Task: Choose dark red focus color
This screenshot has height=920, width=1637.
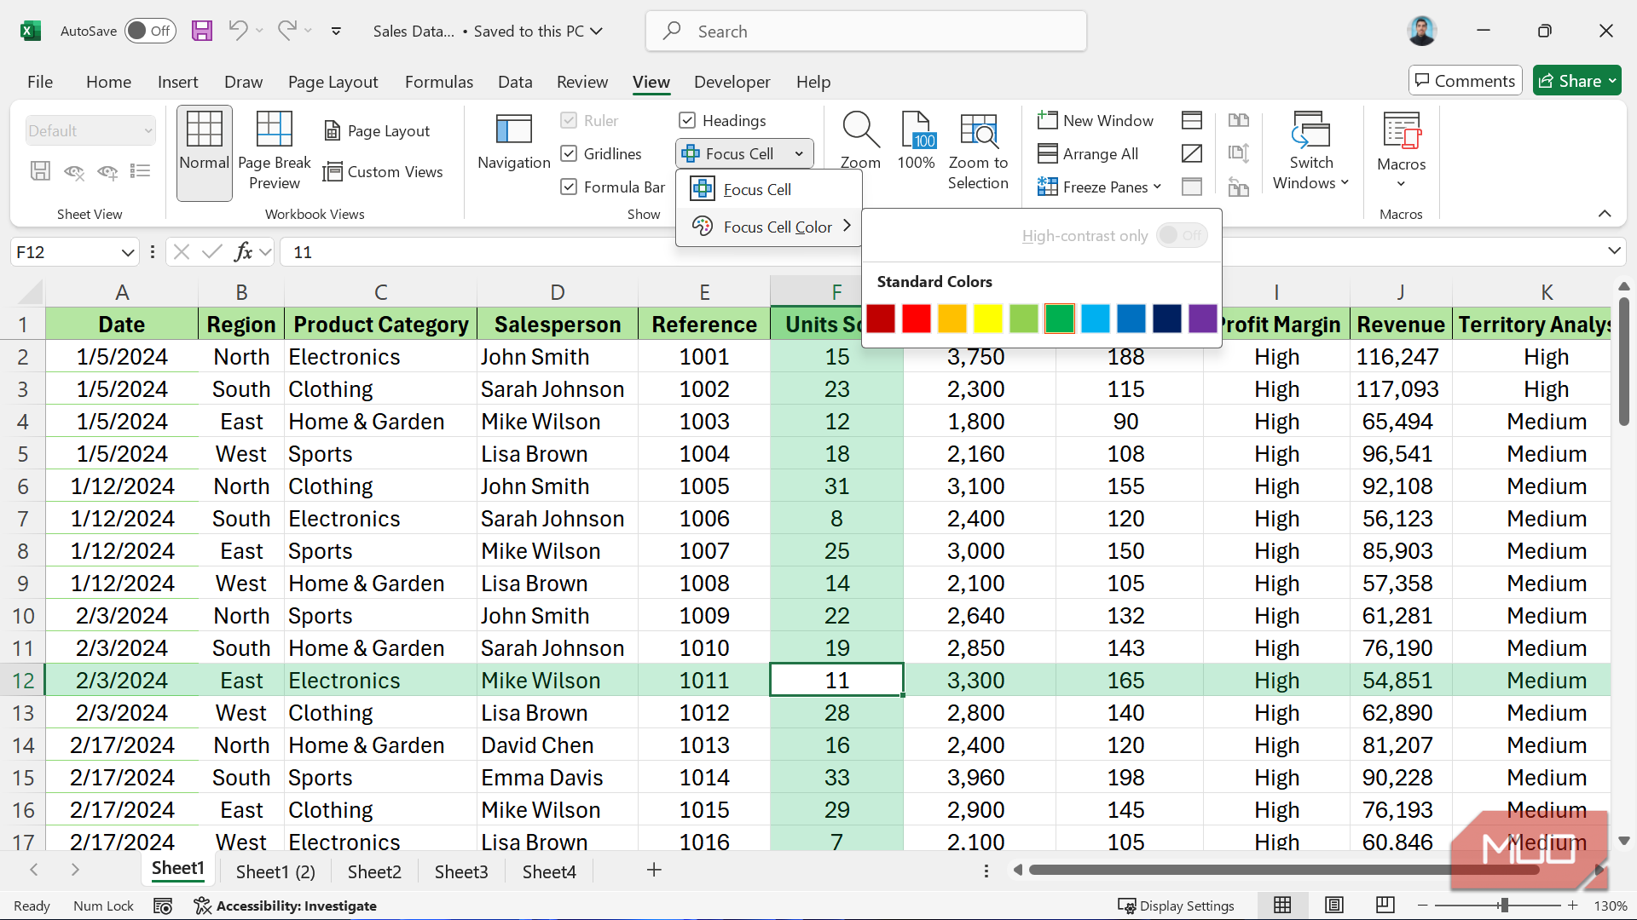Action: (x=881, y=319)
